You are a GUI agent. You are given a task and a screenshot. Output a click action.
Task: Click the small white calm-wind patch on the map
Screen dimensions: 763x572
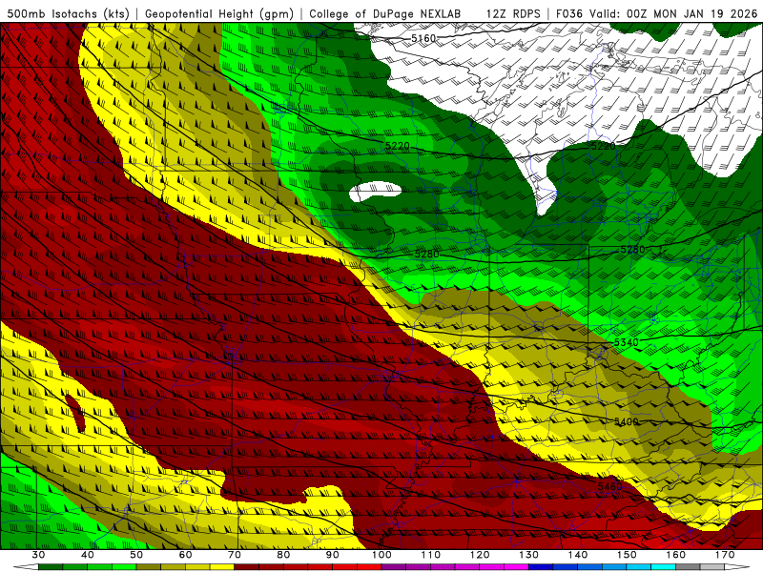click(x=375, y=192)
